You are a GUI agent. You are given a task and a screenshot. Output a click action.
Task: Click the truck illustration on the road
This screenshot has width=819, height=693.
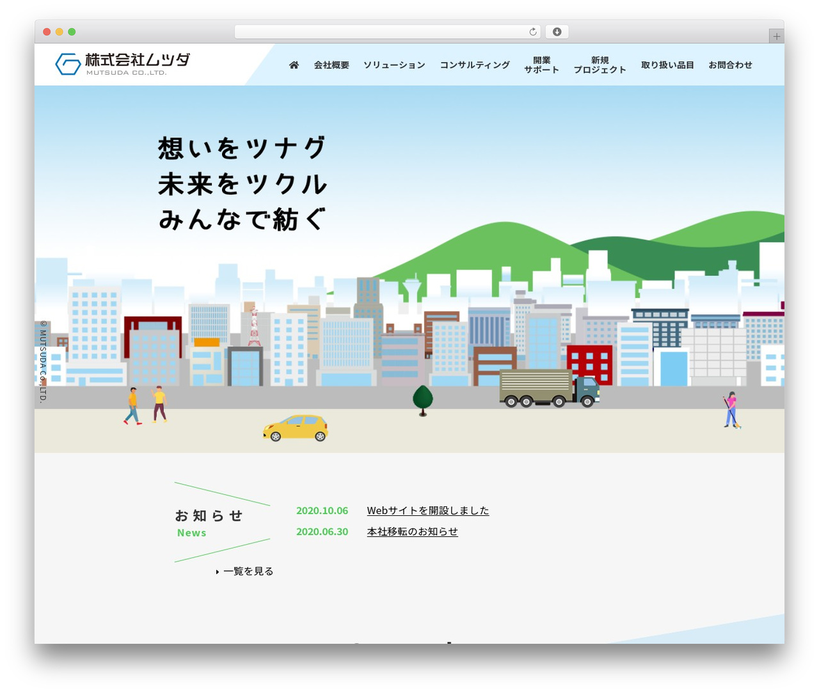pos(549,388)
